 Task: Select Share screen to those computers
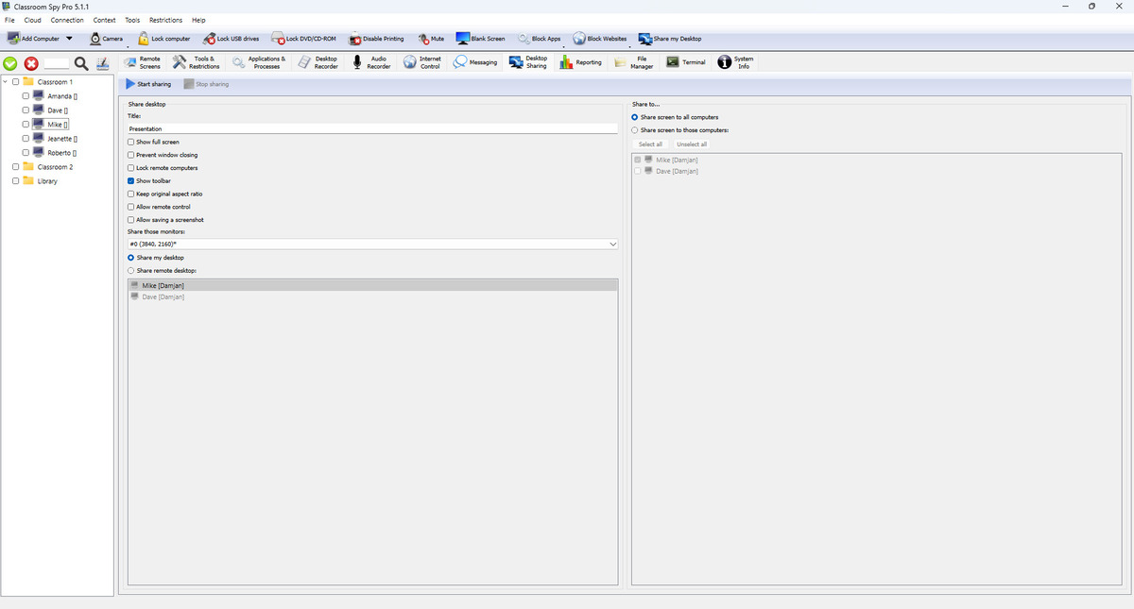coord(635,130)
